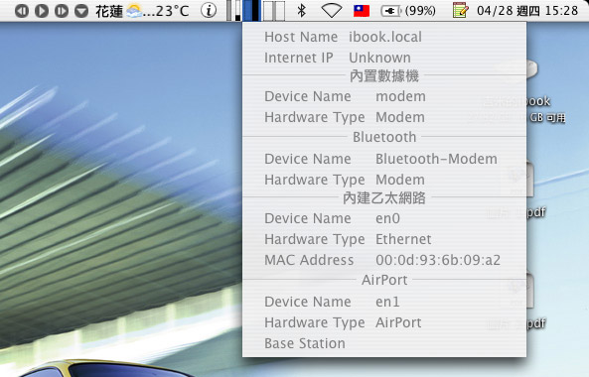This screenshot has width=589, height=377.
Task: Open the Bluetooth status menu
Action: click(x=301, y=11)
